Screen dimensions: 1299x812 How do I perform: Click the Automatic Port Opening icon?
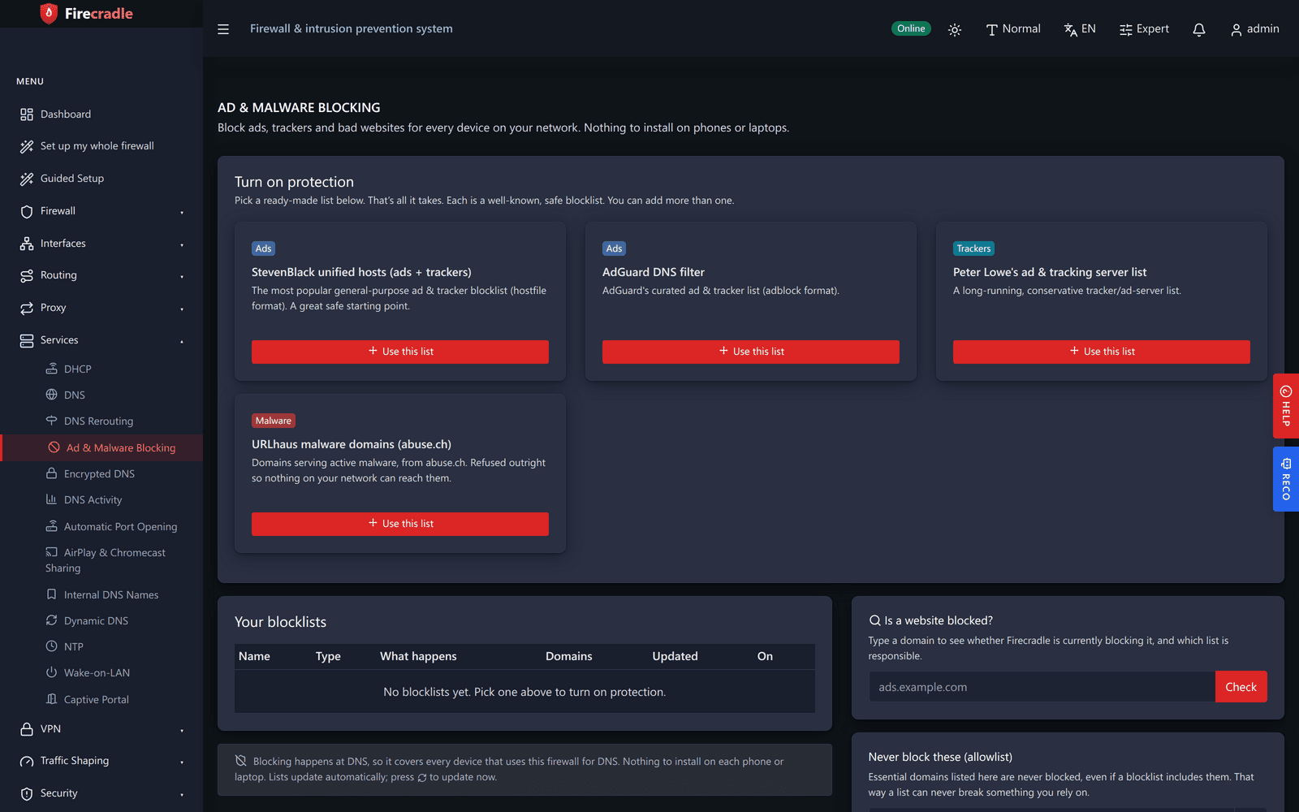pyautogui.click(x=51, y=526)
